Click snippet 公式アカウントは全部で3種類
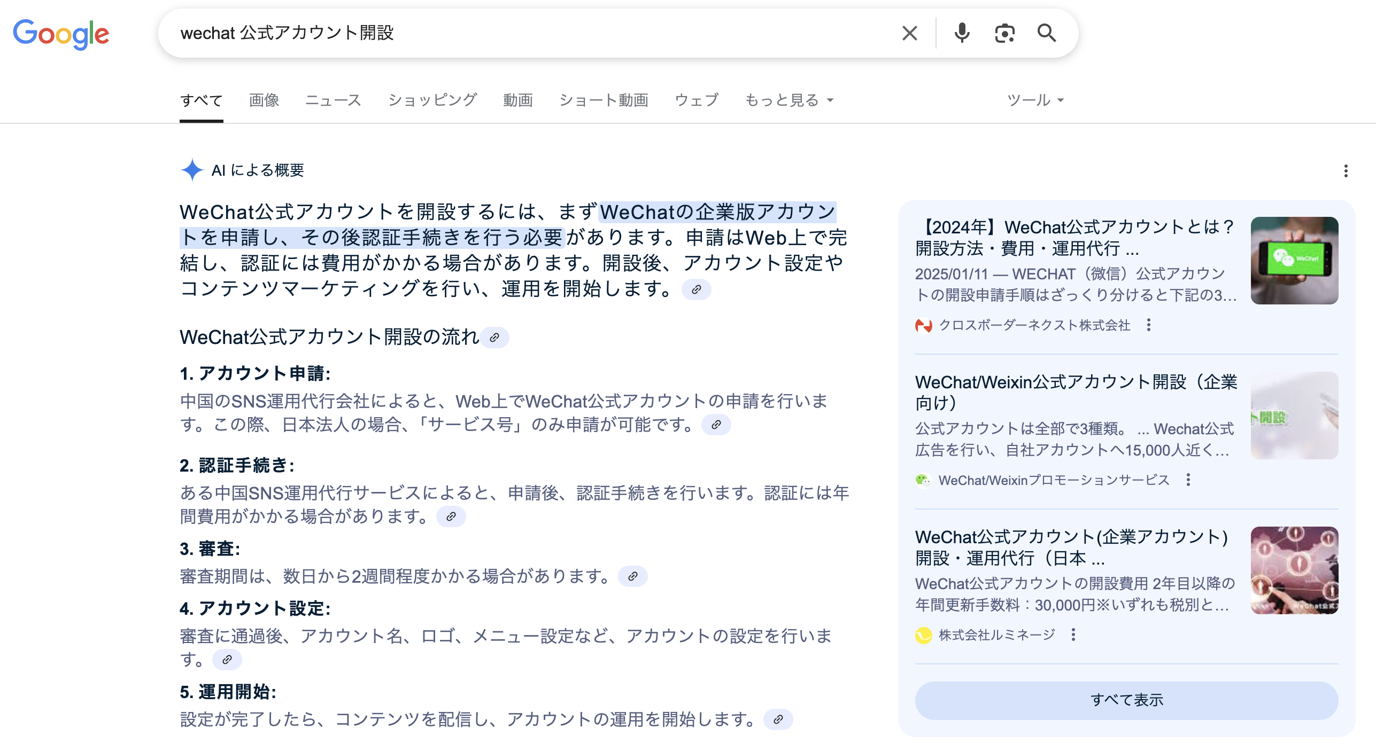1376x752 pixels. [1020, 428]
